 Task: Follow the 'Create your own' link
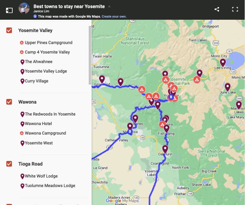114,17
